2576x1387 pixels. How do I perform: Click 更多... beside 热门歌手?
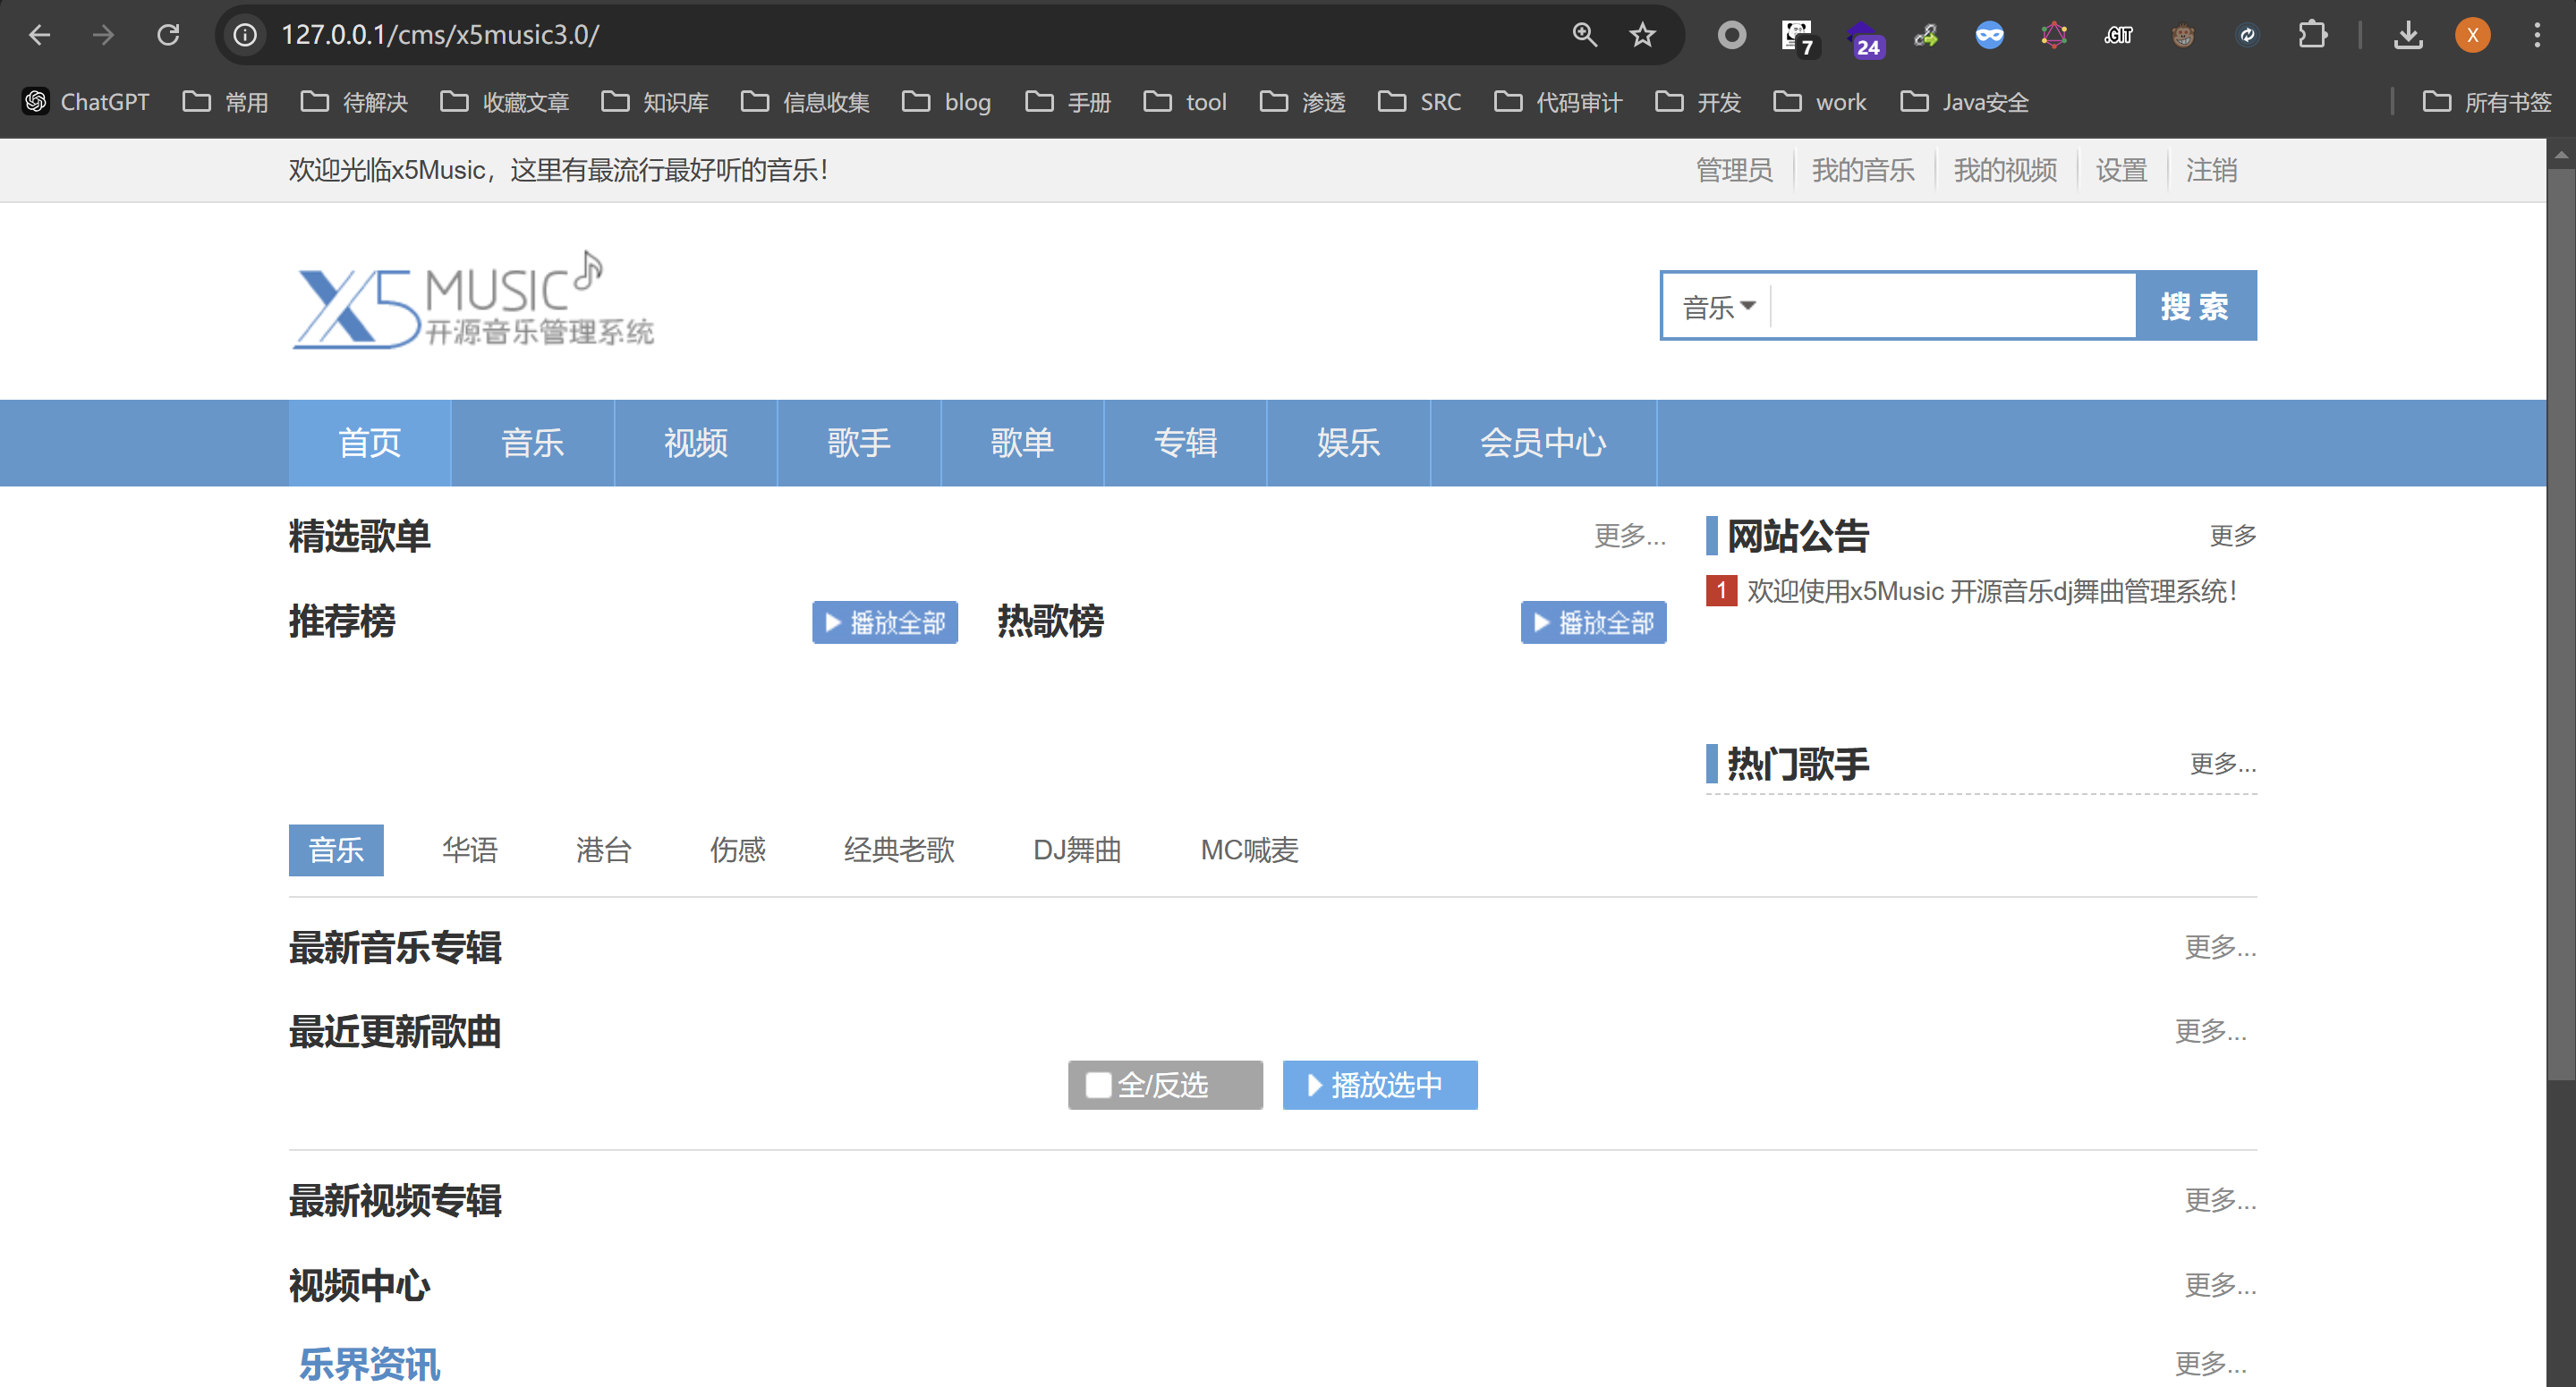[x=2222, y=765]
